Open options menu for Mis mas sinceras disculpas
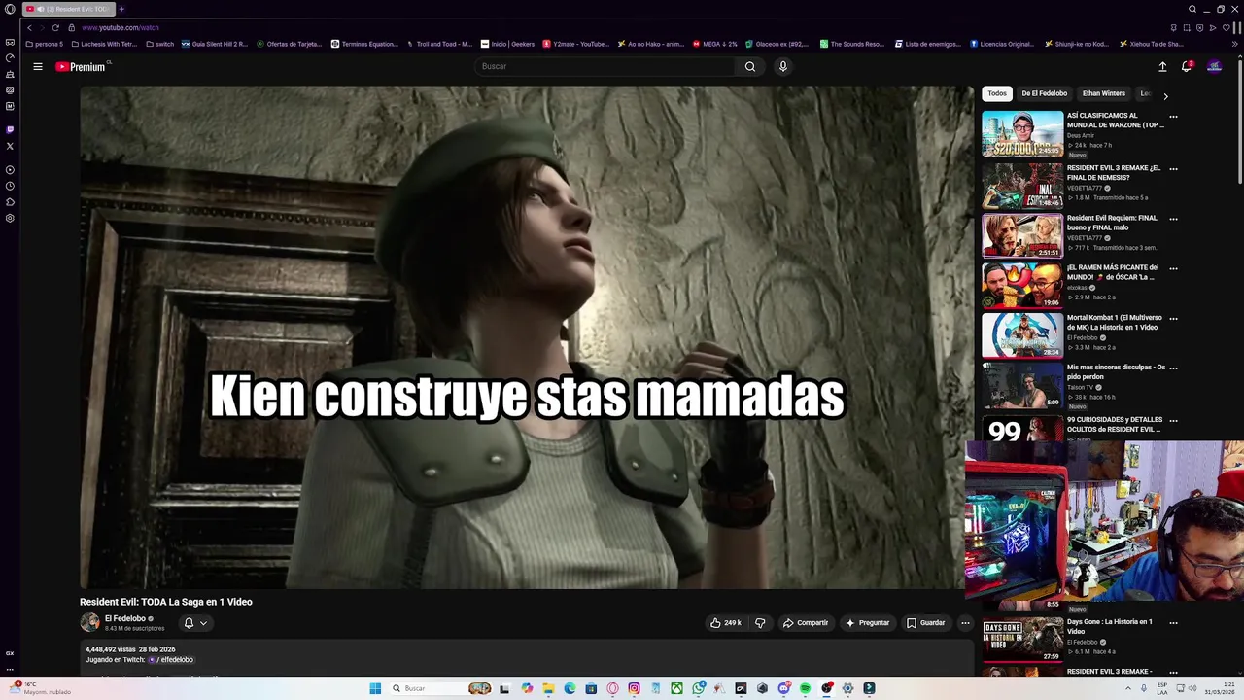 pos(1173,367)
